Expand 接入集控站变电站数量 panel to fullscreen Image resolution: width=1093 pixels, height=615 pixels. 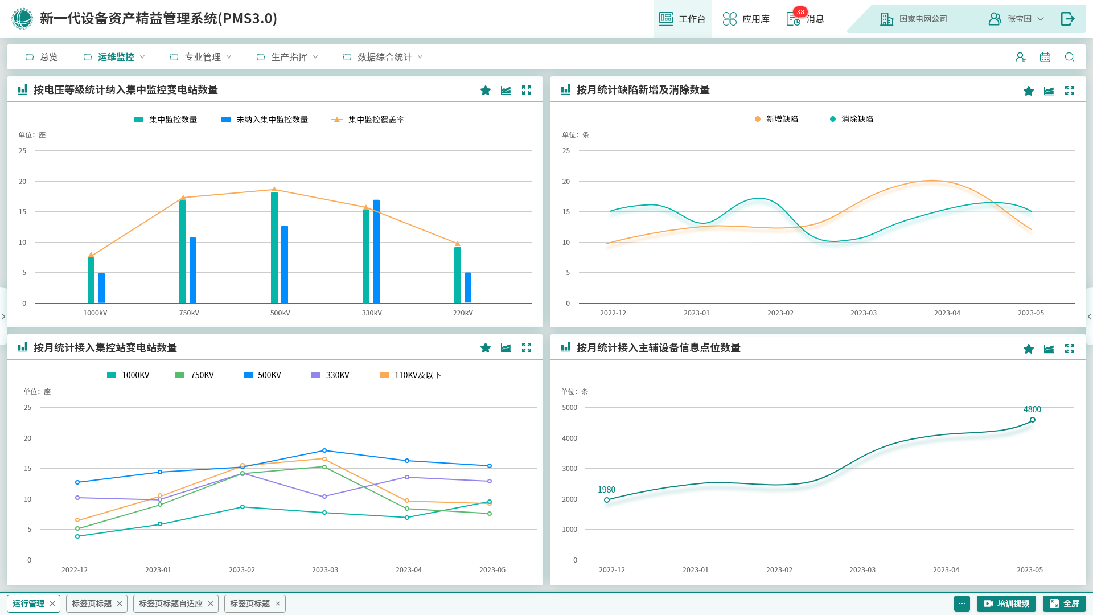[x=527, y=347]
